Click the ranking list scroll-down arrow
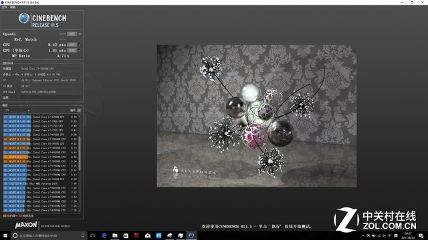 (80, 211)
